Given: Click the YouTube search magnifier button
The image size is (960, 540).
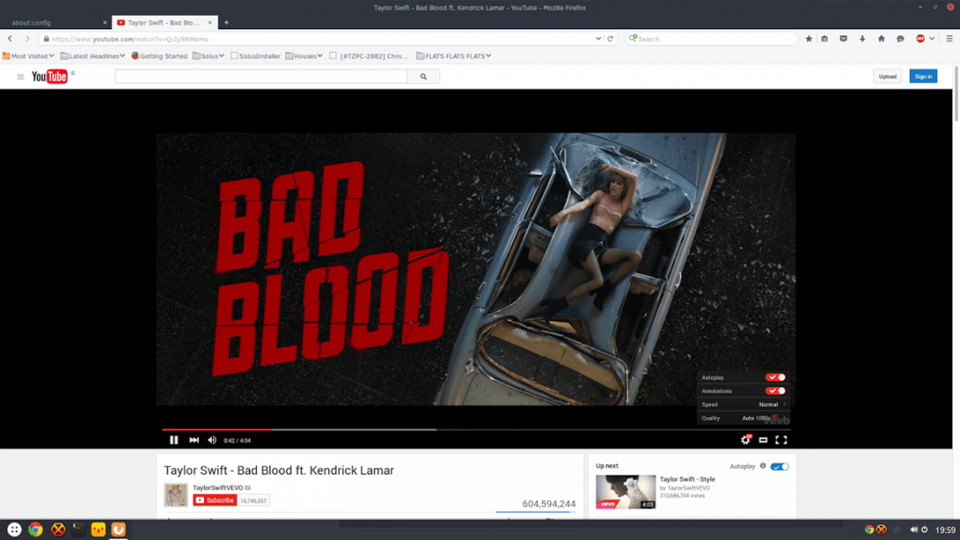Looking at the screenshot, I should tap(423, 77).
